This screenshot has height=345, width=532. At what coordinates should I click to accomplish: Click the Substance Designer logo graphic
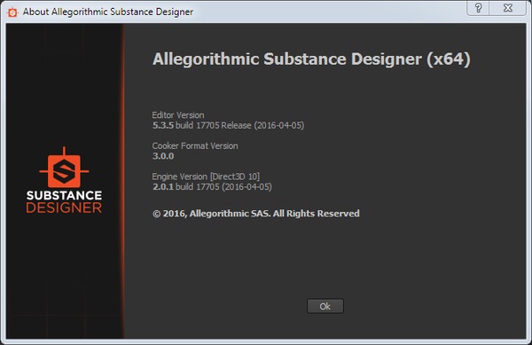point(64,180)
